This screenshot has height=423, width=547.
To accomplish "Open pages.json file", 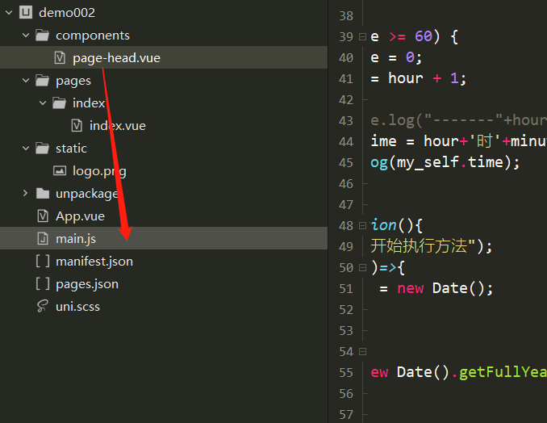I will (x=87, y=284).
